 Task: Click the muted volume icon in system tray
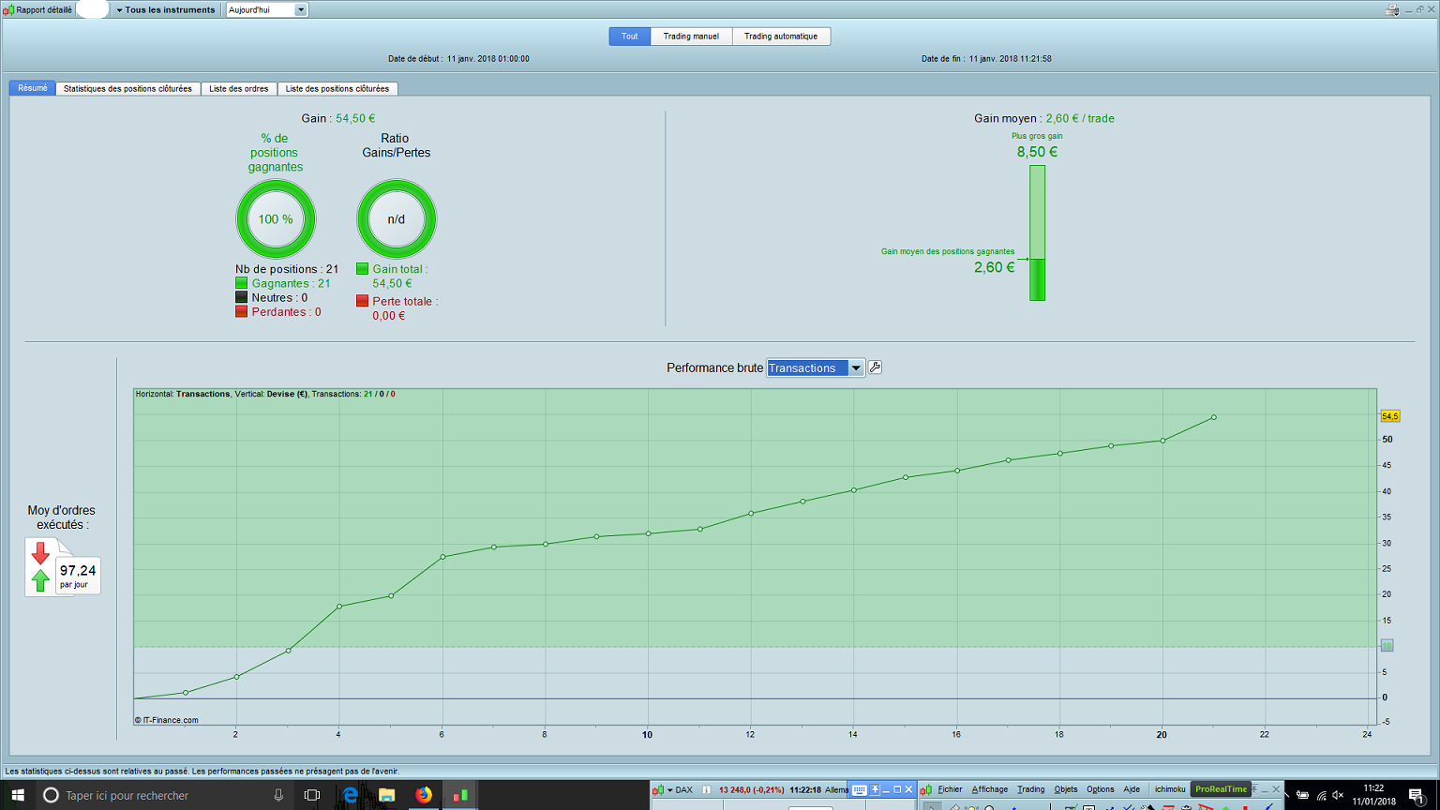coord(1338,796)
